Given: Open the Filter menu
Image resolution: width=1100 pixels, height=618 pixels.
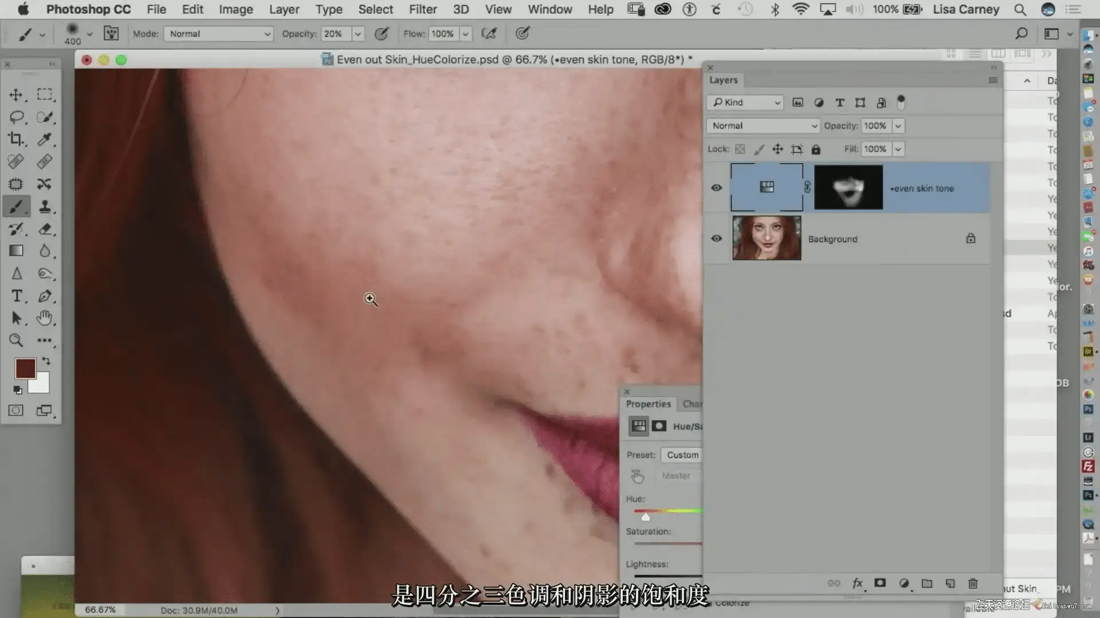Looking at the screenshot, I should click(x=422, y=9).
